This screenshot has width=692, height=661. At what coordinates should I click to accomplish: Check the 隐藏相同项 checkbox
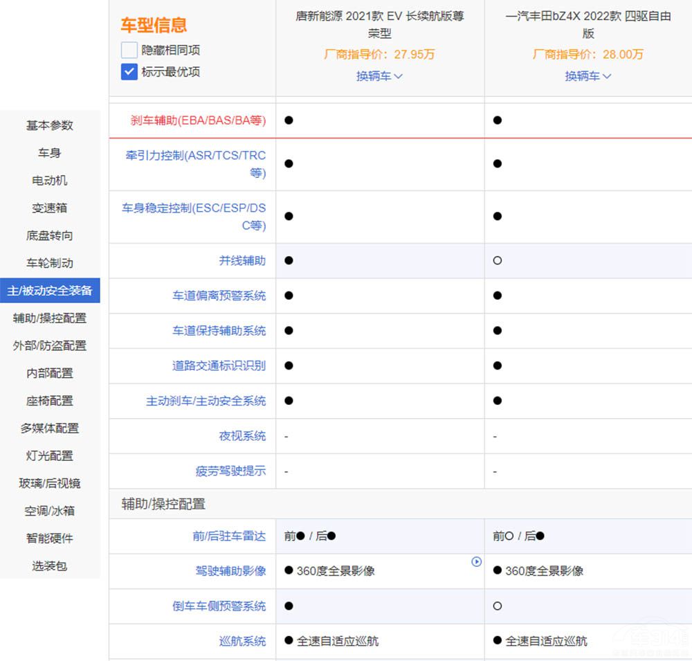[x=129, y=50]
